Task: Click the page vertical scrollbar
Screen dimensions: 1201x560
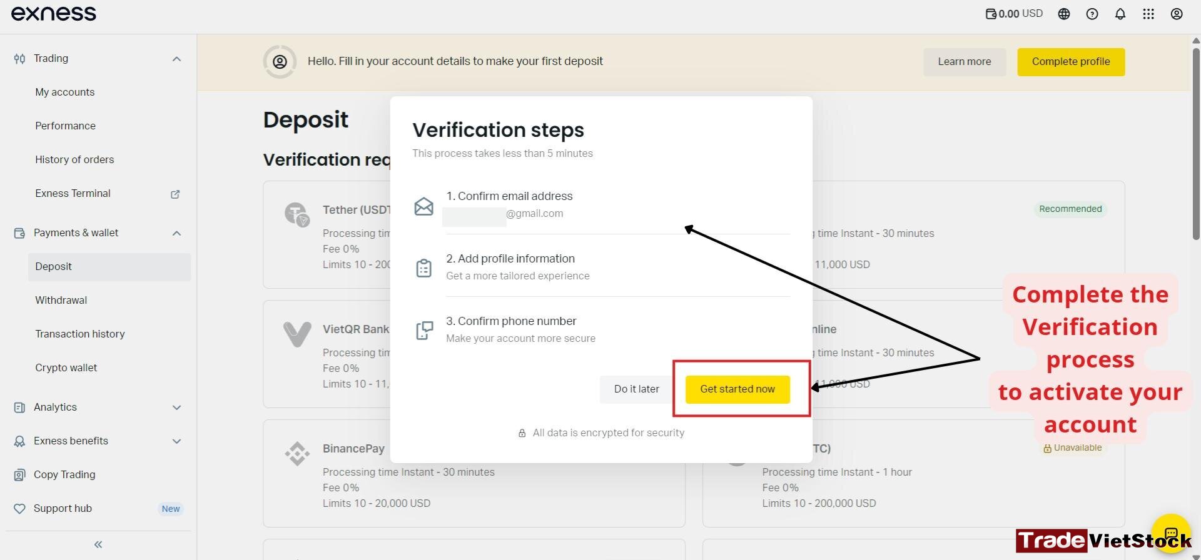Action: pos(1196,144)
